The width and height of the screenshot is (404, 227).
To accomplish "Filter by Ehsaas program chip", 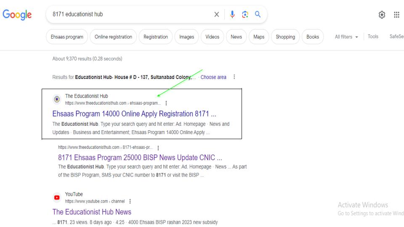I will (x=67, y=37).
